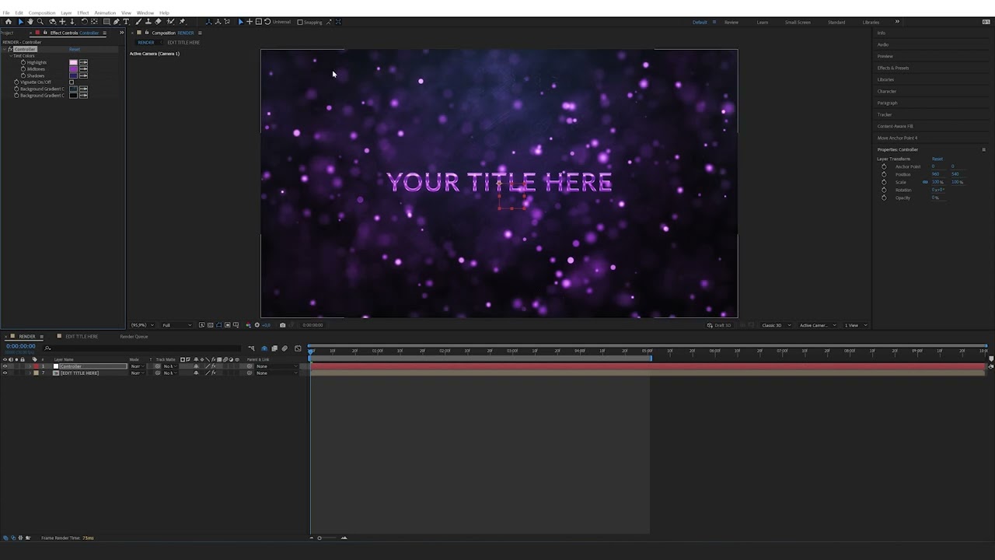Viewport: 995px width, 560px height.
Task: Hide the EDIT TITLE HERE layer eye
Action: click(5, 373)
